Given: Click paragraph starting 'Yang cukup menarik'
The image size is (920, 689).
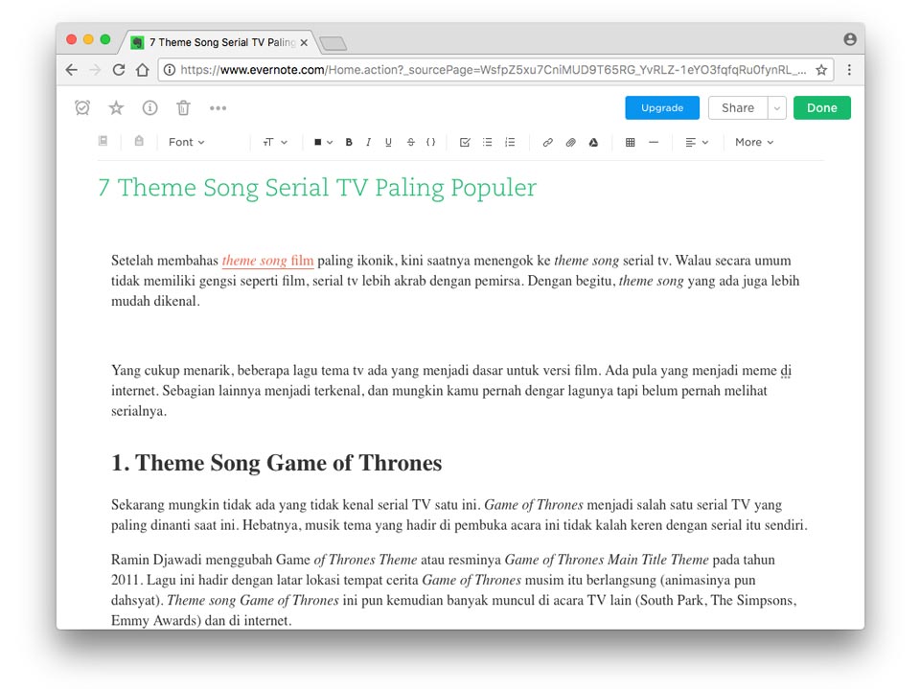Looking at the screenshot, I should [451, 391].
